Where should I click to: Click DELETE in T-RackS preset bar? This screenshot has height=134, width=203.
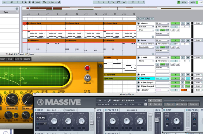click(x=27, y=59)
